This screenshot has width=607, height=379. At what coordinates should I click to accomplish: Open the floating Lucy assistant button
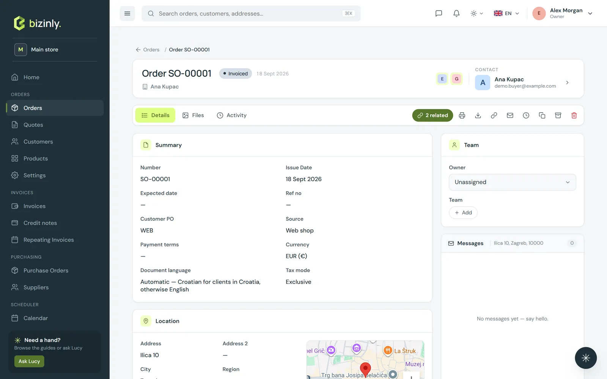tap(585, 358)
